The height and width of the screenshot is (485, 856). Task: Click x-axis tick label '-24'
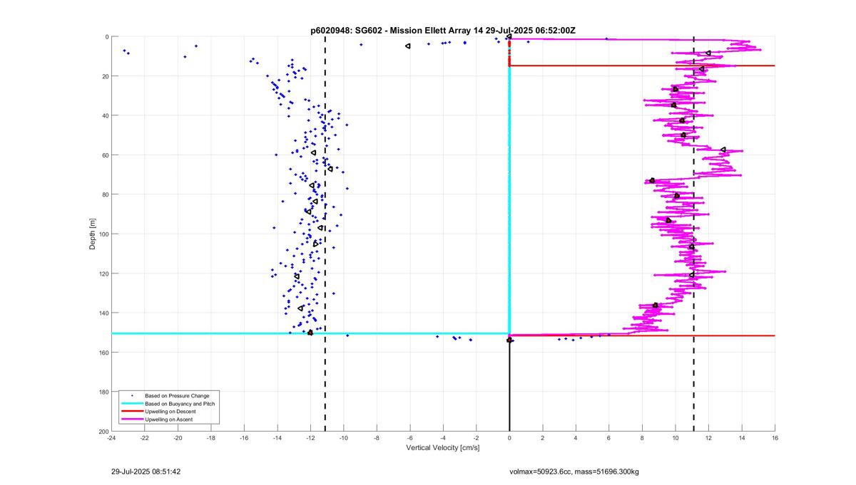(x=111, y=438)
